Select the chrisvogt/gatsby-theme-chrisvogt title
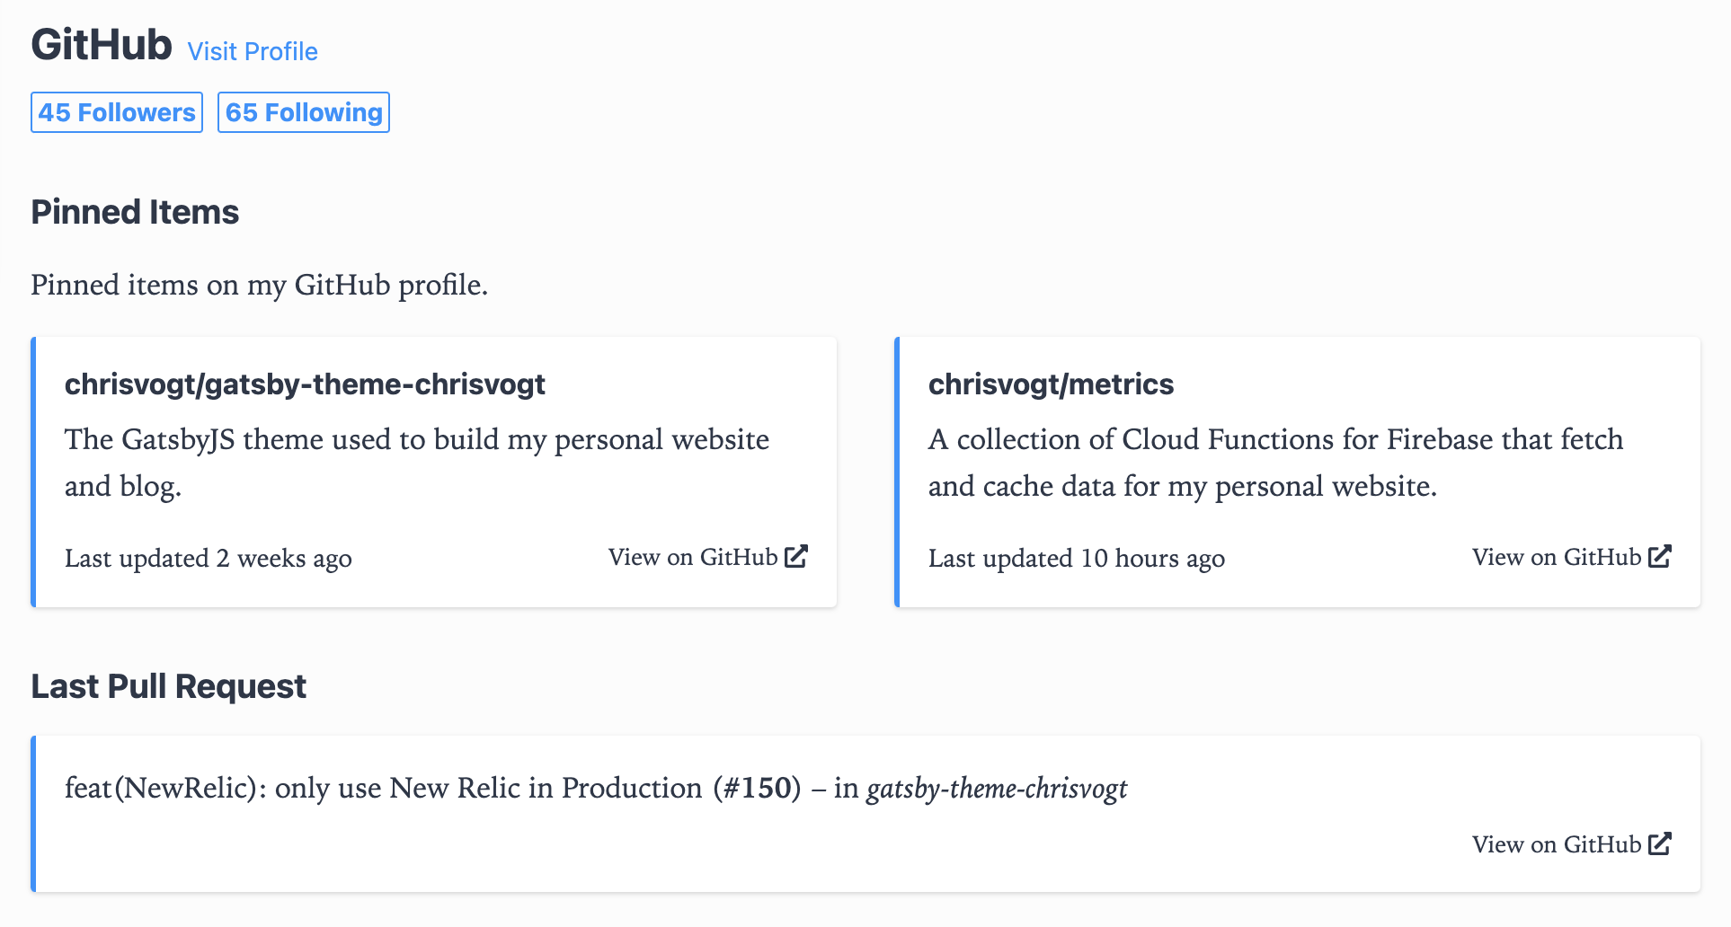1731x927 pixels. tap(305, 384)
